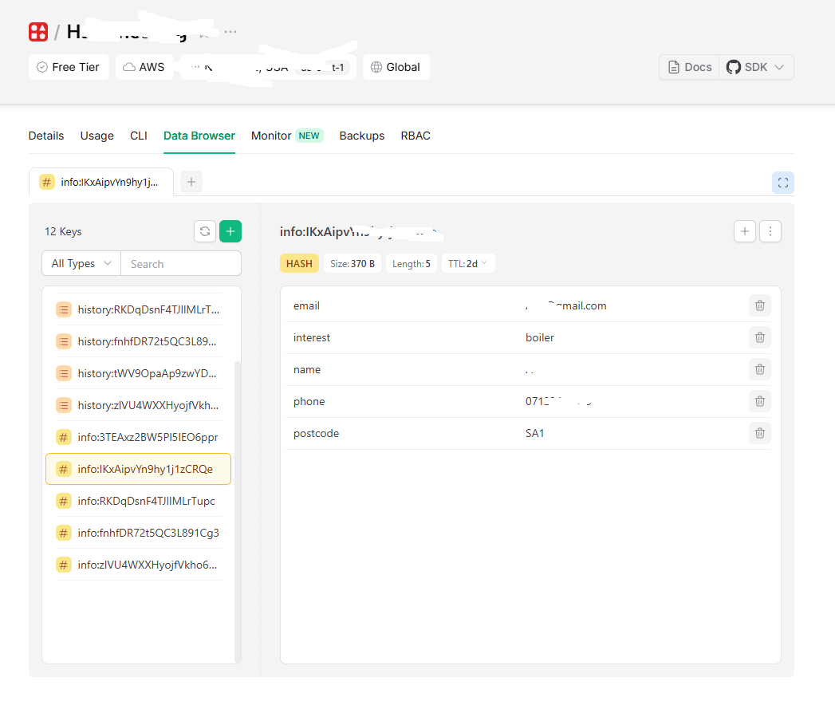
Task: Delete the name field
Action: (760, 370)
